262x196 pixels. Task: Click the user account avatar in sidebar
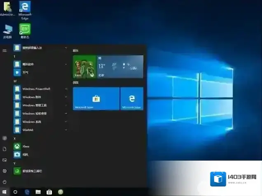5,138
